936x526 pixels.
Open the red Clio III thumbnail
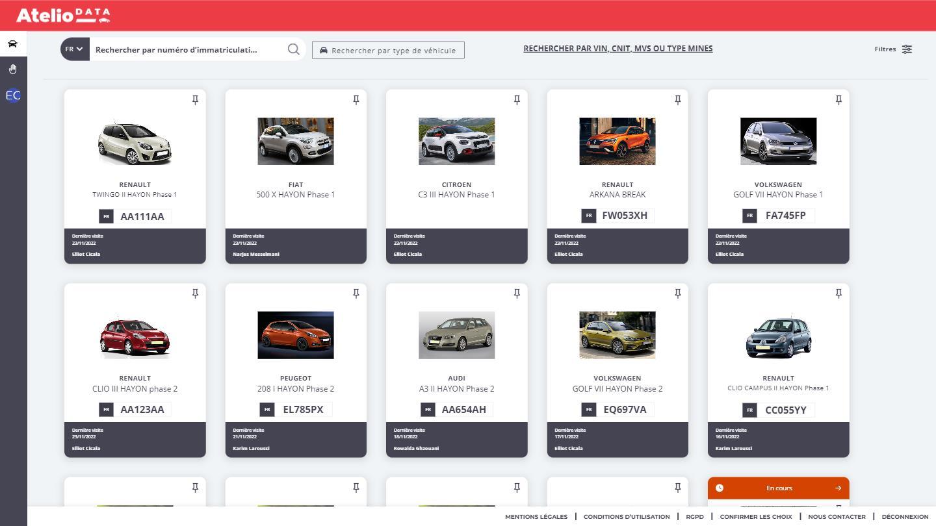pos(135,335)
